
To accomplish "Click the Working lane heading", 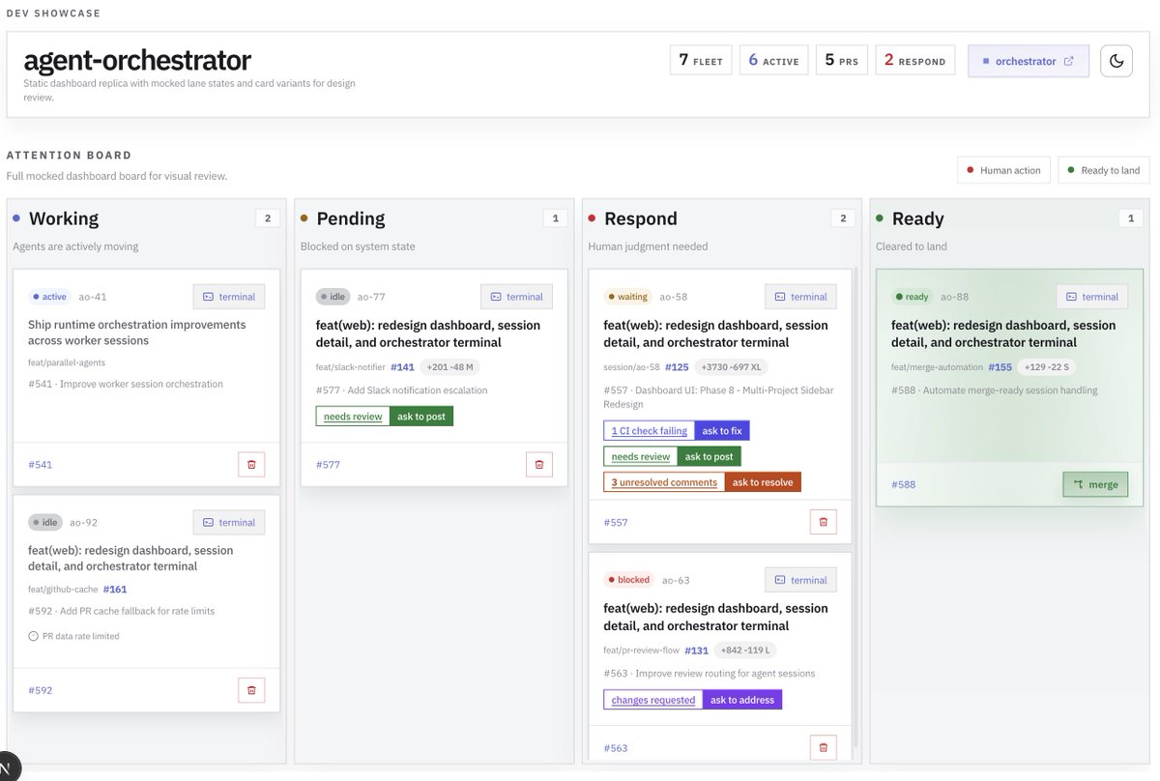I will click(x=64, y=218).
